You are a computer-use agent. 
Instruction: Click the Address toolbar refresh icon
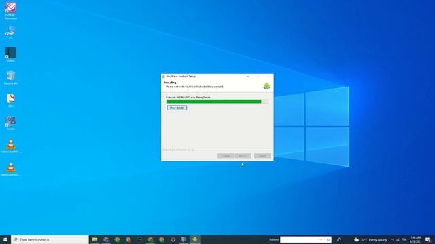[328, 239]
